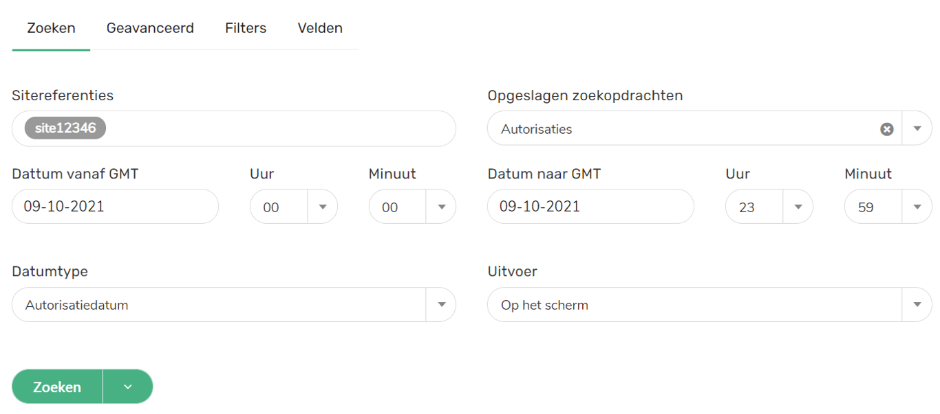Expand the start Uur dropdown

click(x=322, y=207)
